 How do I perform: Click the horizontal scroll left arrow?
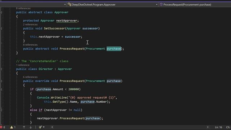pos(52,127)
